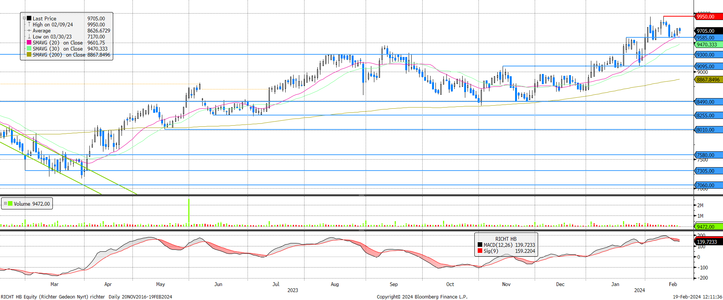Click the 'Feb' month label on time axis
The width and height of the screenshot is (723, 300).
coord(673,284)
